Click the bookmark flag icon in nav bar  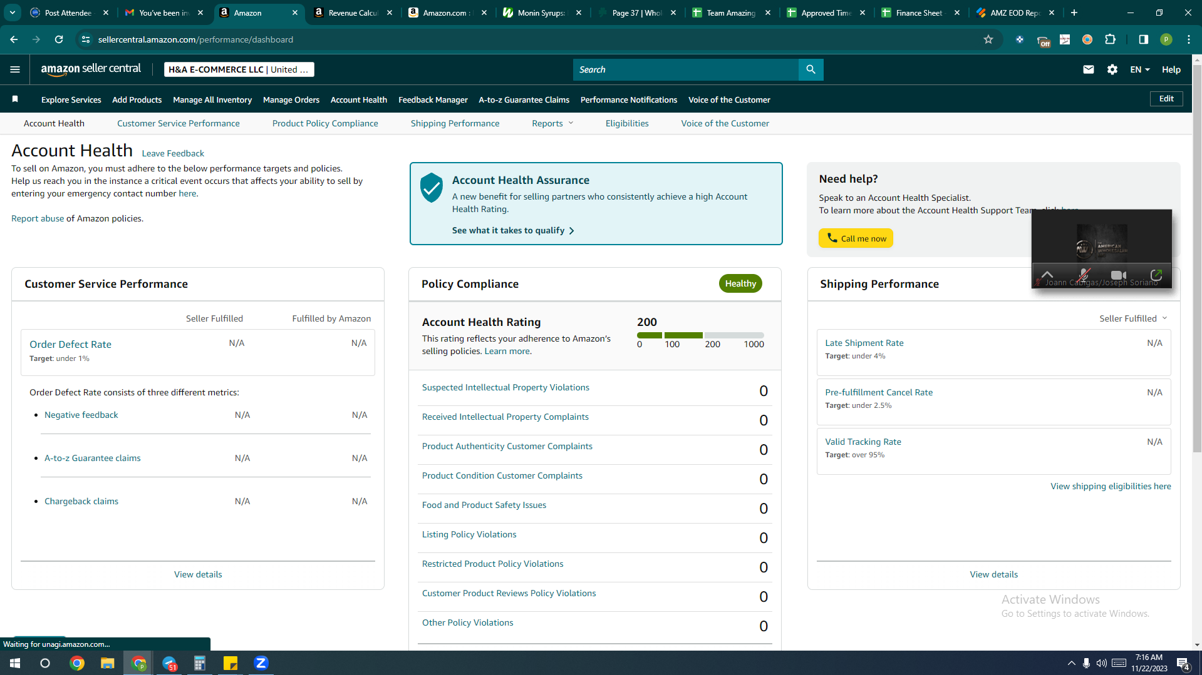[x=15, y=99]
